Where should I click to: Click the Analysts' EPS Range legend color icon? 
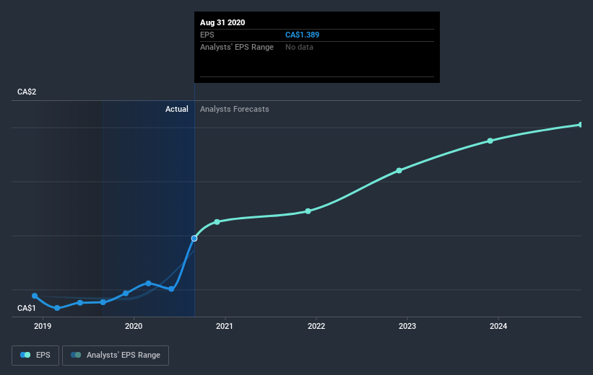76,355
